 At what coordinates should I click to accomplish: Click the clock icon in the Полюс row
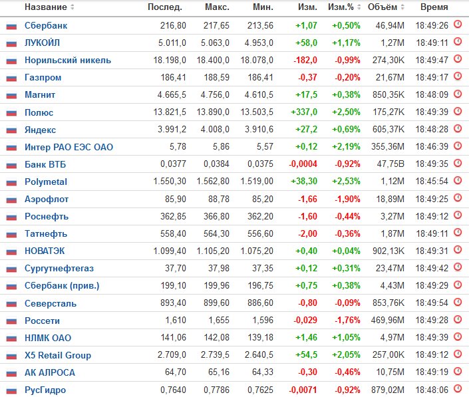458,111
